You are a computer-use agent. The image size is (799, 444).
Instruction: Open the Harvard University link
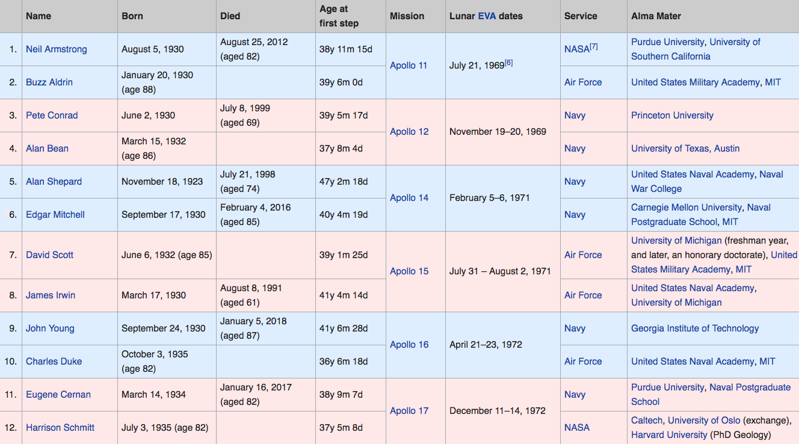tap(669, 435)
